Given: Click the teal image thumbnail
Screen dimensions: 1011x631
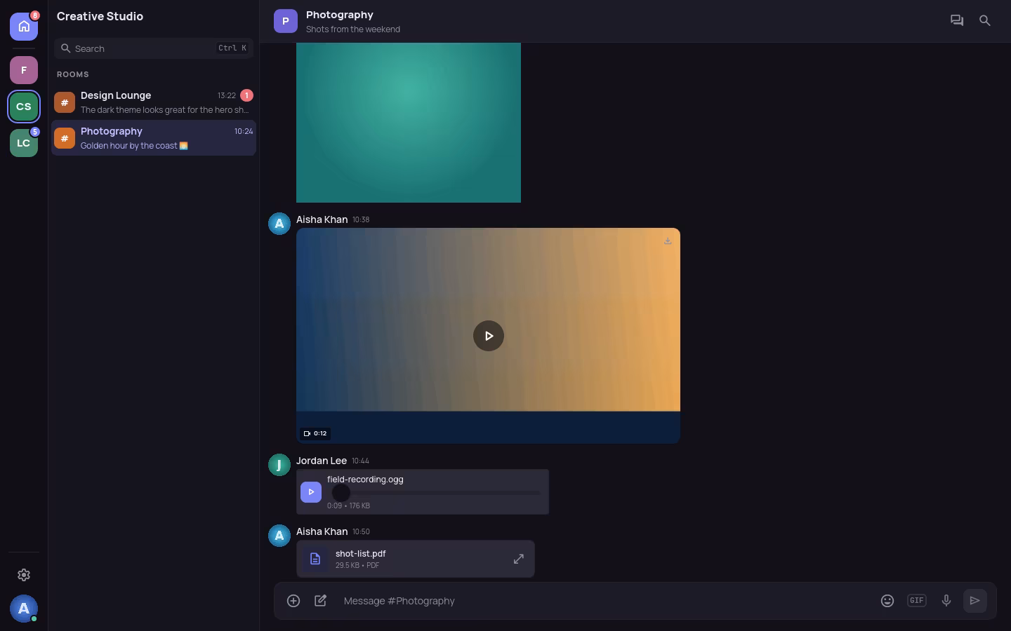Looking at the screenshot, I should pyautogui.click(x=409, y=123).
